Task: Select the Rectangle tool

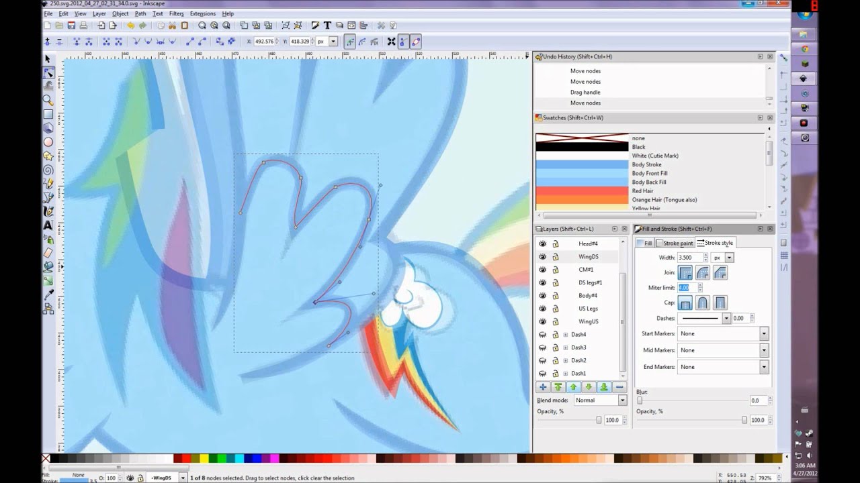Action: coord(48,114)
